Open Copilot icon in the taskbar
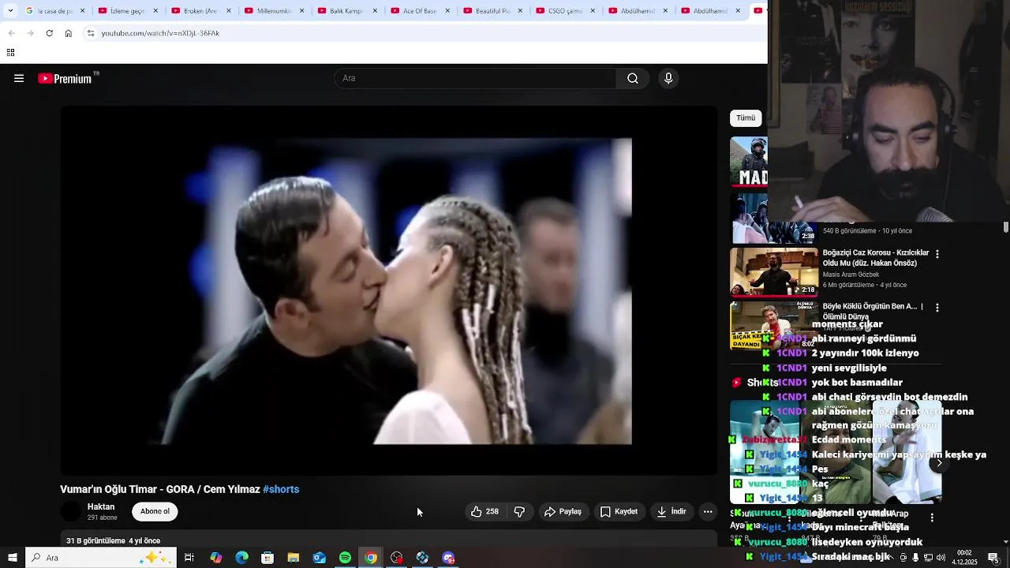This screenshot has height=568, width=1010. (216, 558)
